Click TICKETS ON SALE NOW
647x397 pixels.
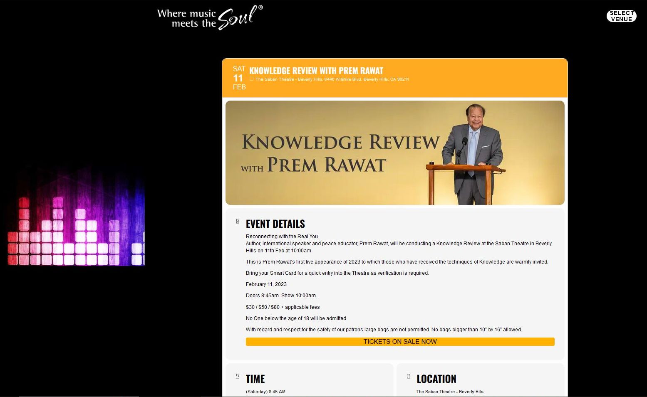coord(399,341)
